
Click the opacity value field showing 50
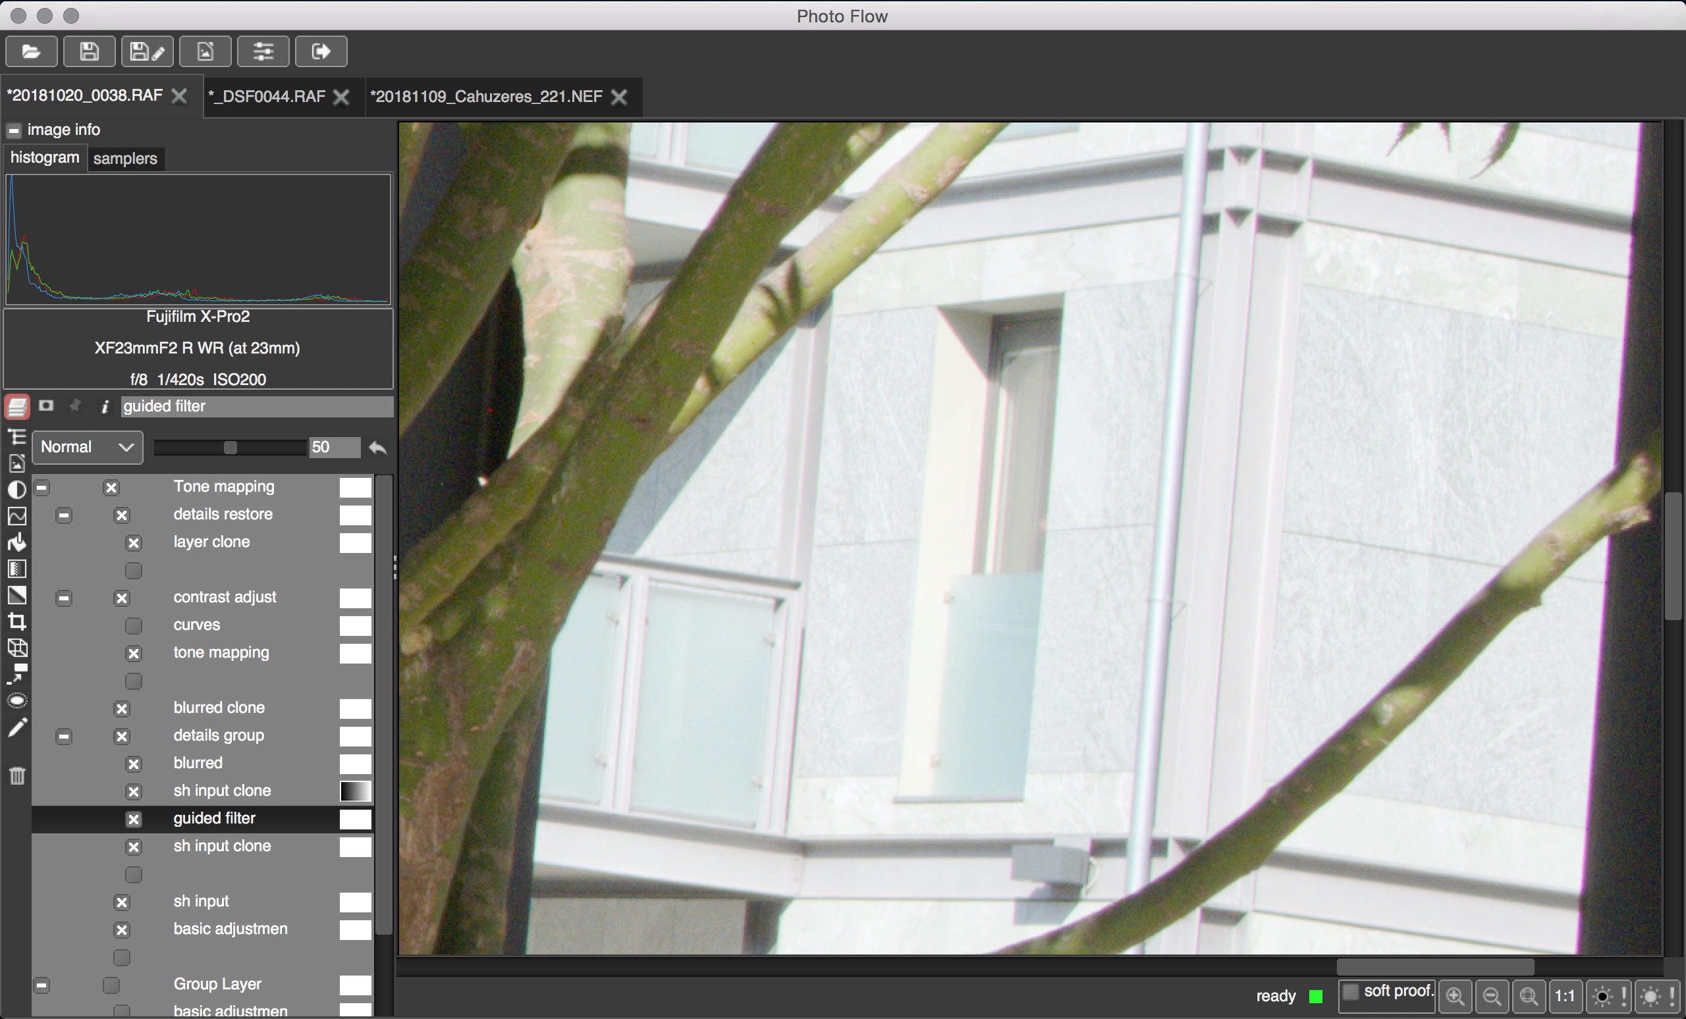pyautogui.click(x=335, y=447)
